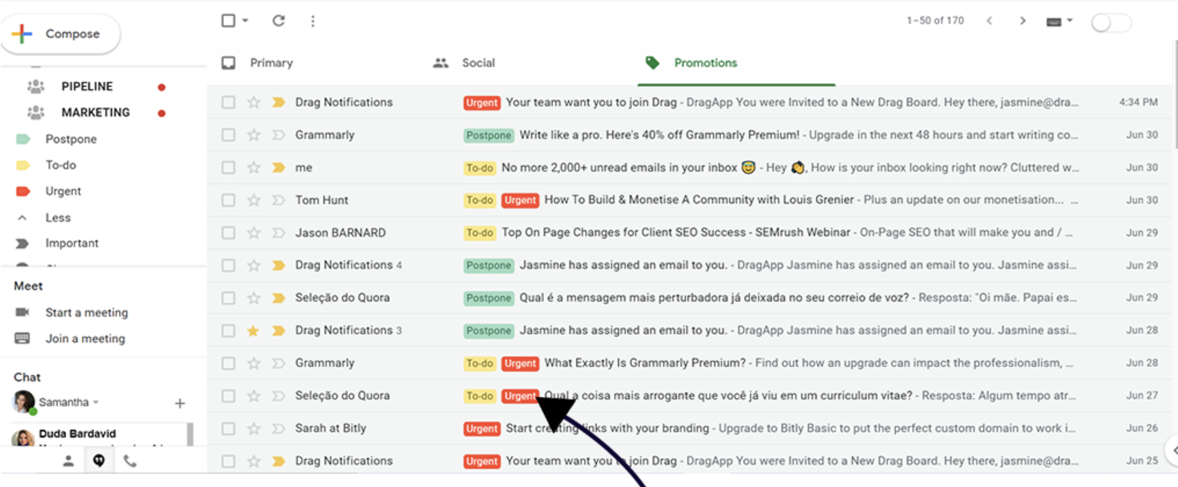The image size is (1178, 487).
Task: Switch to the Social tab
Action: (478, 63)
